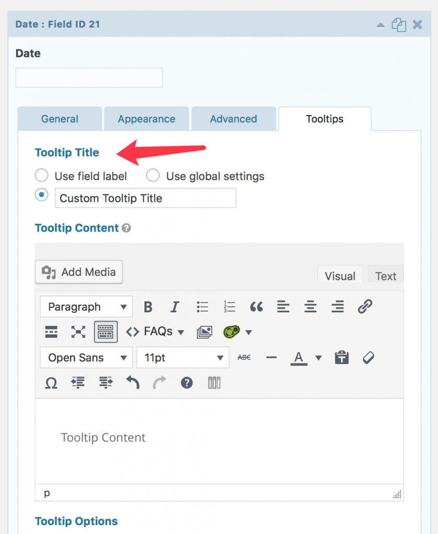Select the Use field label radio button
Image resolution: width=438 pixels, height=534 pixels.
[41, 175]
